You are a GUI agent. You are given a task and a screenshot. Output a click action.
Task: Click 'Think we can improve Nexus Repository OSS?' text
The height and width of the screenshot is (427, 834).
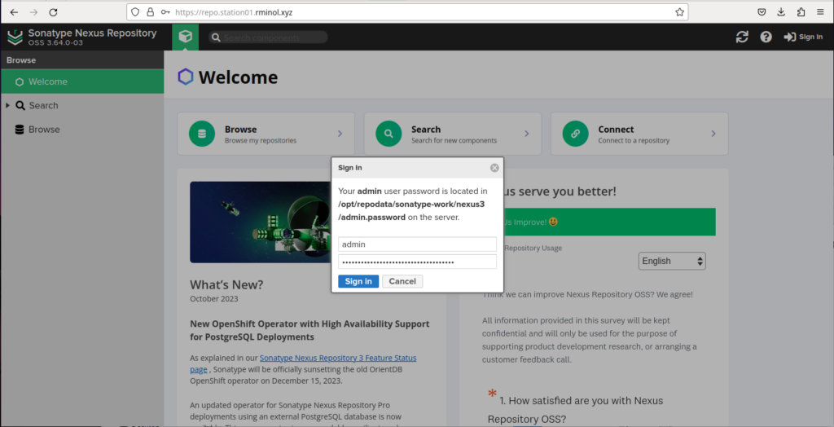(588, 294)
